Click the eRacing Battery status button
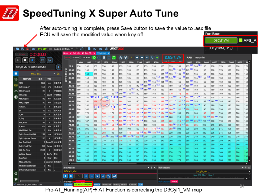Screen dimensions: 260x195 (120, 184)
